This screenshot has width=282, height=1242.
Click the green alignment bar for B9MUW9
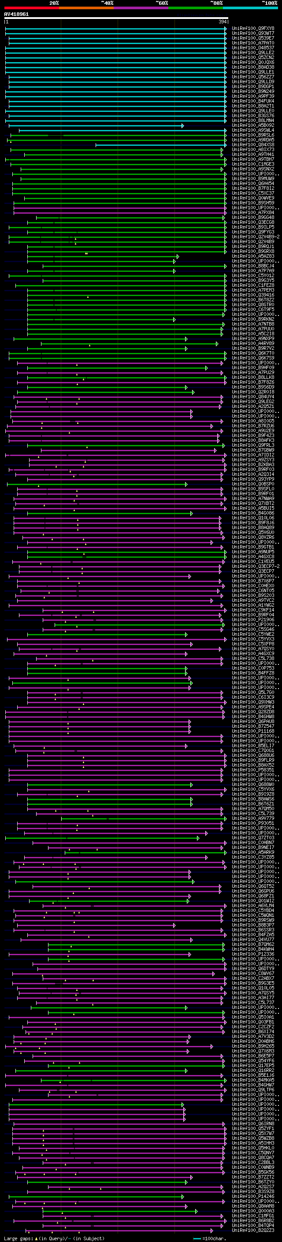coord(124,178)
